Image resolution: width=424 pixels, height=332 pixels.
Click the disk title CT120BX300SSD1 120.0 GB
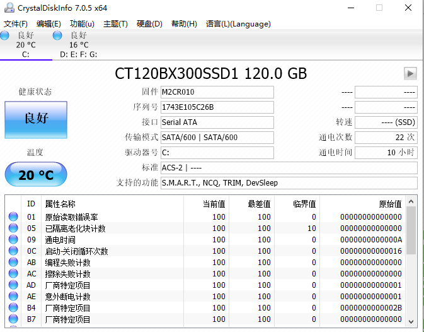coord(211,73)
